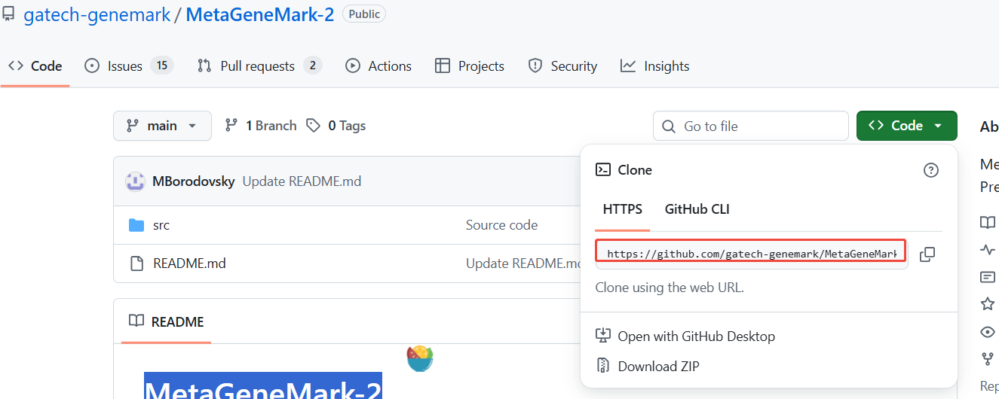Image resolution: width=999 pixels, height=399 pixels.
Task: Click the ZIP file icon
Action: pyautogui.click(x=602, y=366)
